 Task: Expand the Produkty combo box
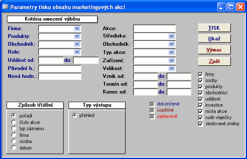[77, 36]
